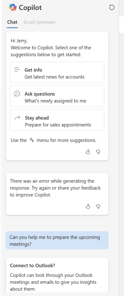The image size is (124, 296).
Task: Click the Stay ahead arrow icon
Action: click(17, 118)
